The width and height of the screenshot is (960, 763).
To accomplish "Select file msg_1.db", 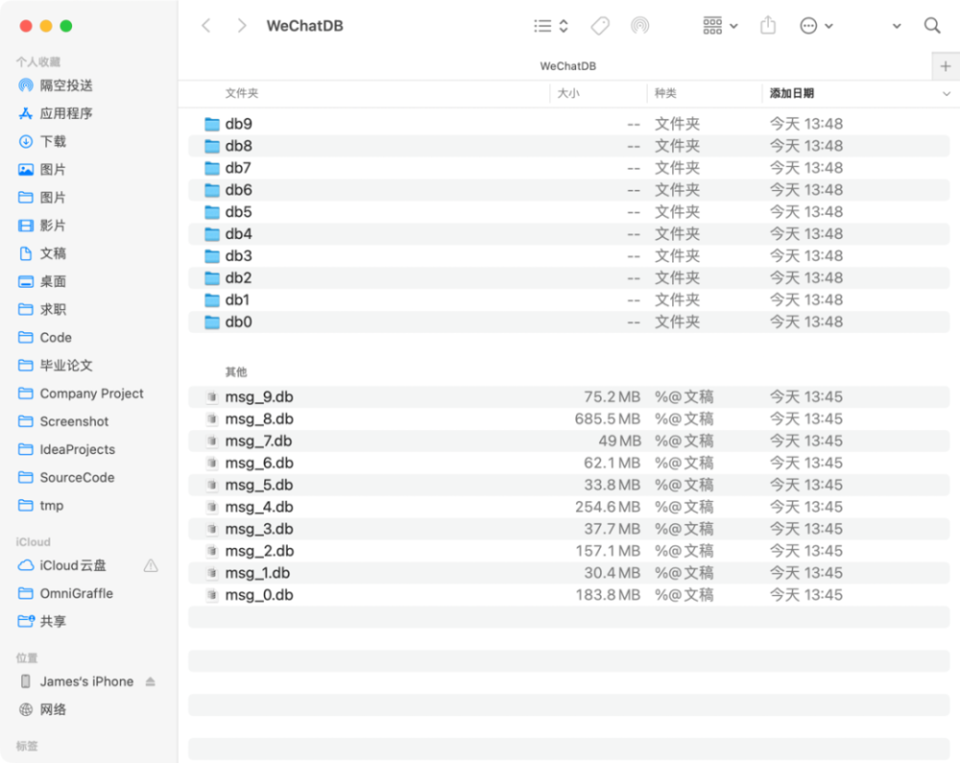I will (568, 573).
